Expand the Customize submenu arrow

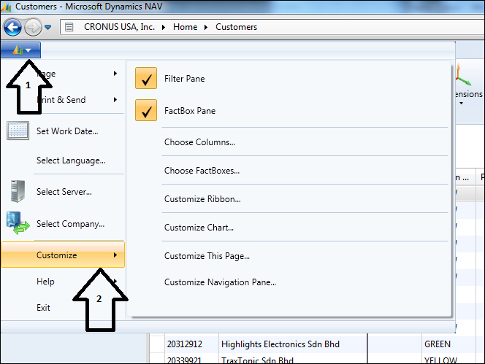115,255
